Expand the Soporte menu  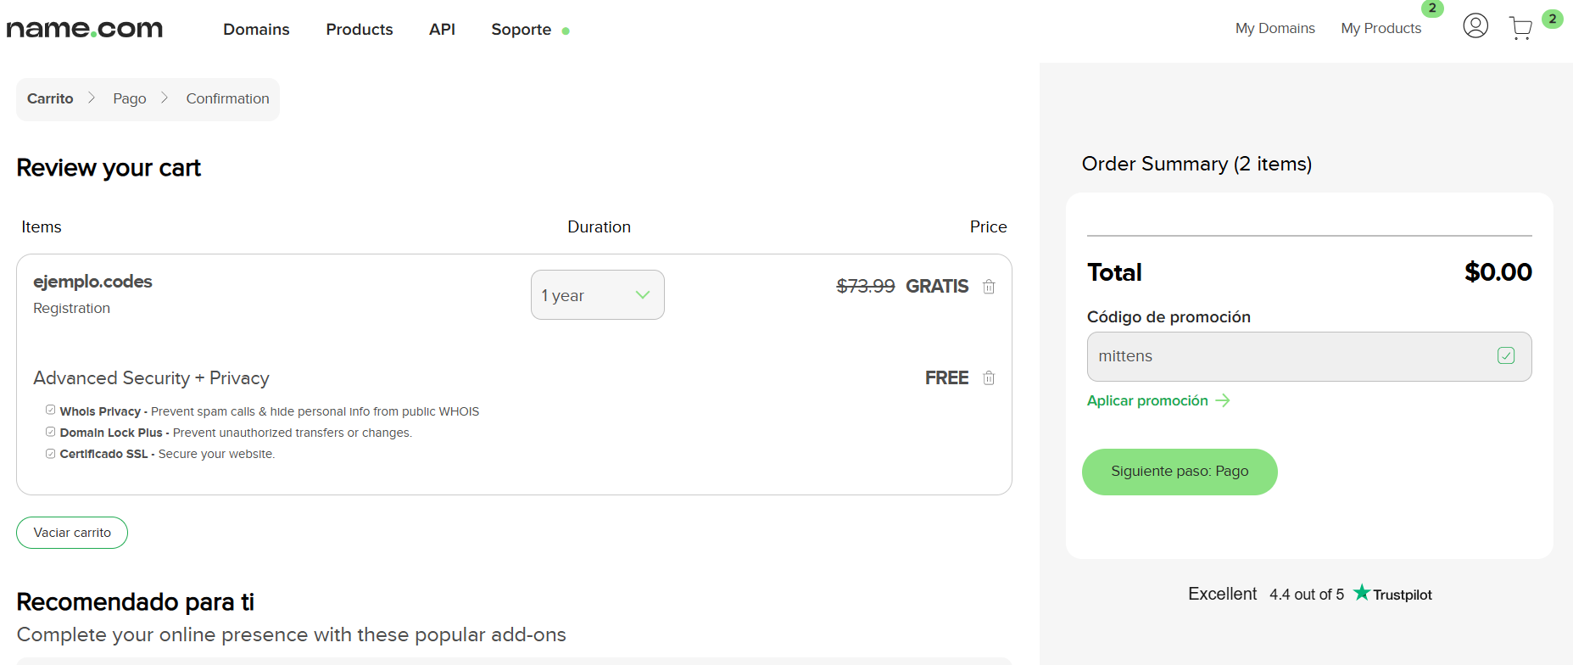tap(522, 30)
